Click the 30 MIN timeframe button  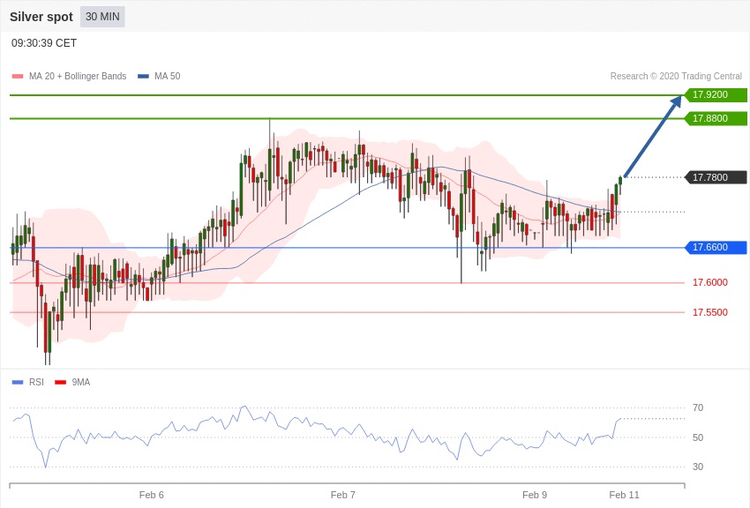click(102, 17)
